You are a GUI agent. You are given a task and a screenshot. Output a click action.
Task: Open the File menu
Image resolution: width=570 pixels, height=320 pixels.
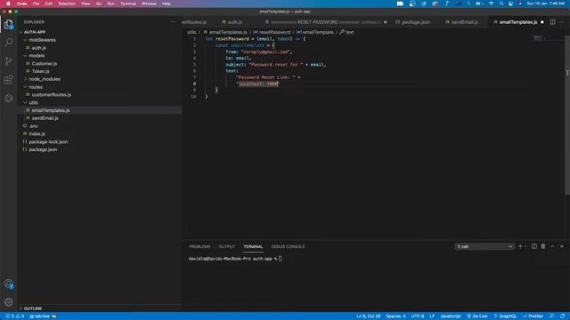[36, 4]
